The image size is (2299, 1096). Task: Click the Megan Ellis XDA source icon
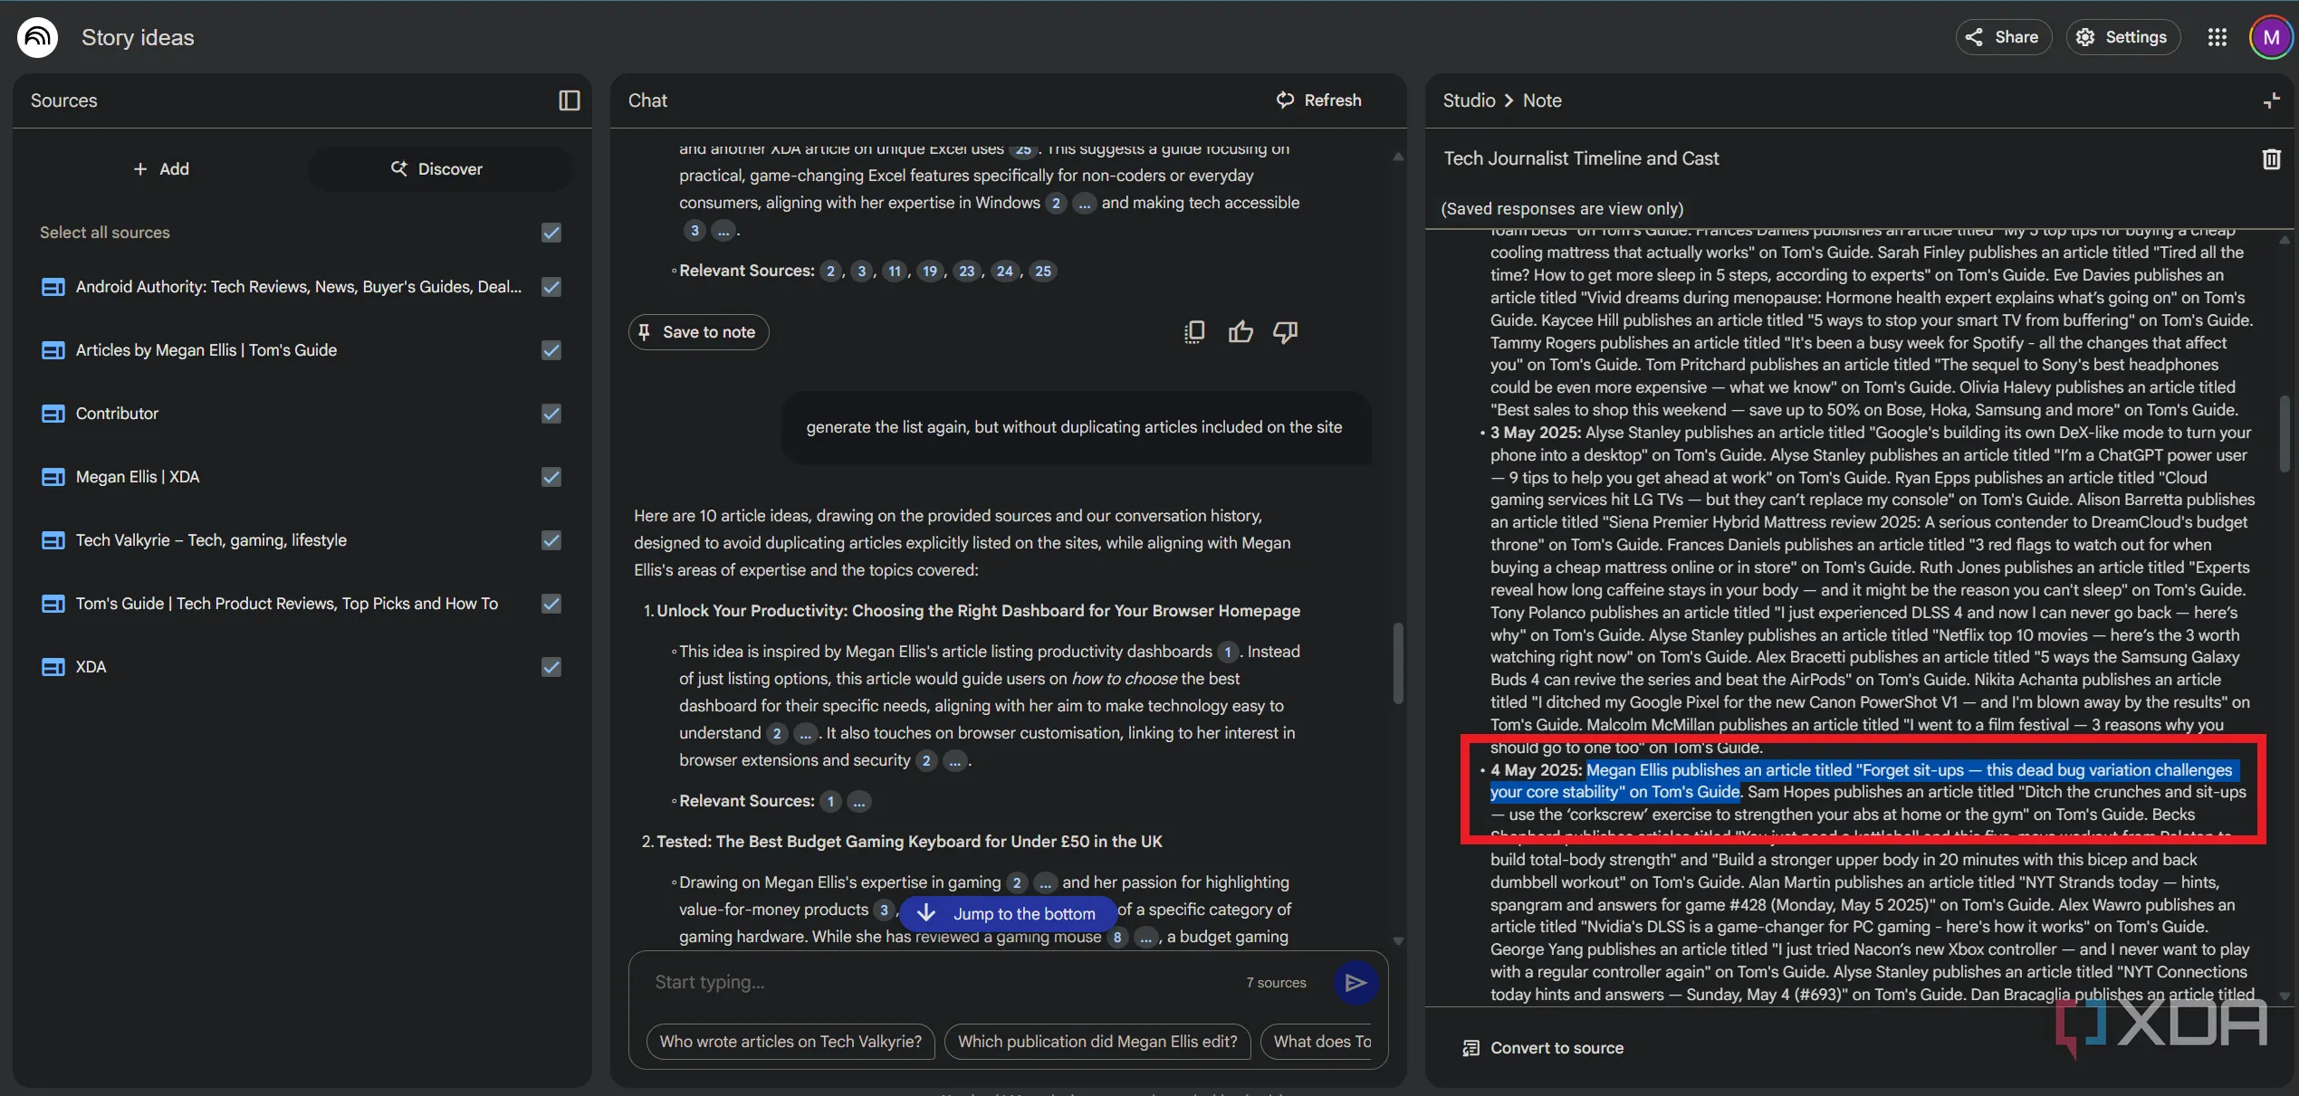(x=53, y=477)
